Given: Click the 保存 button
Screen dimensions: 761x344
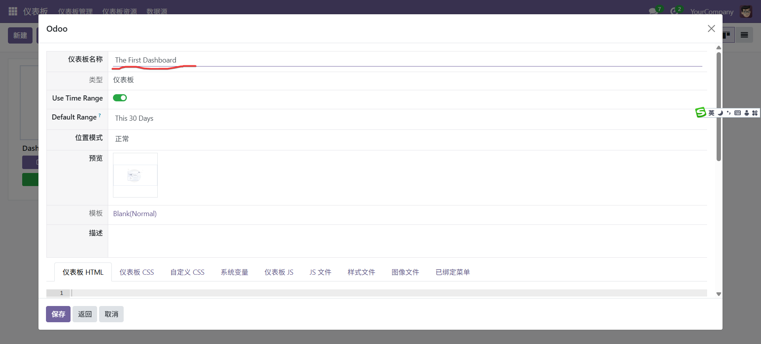Looking at the screenshot, I should 58,314.
